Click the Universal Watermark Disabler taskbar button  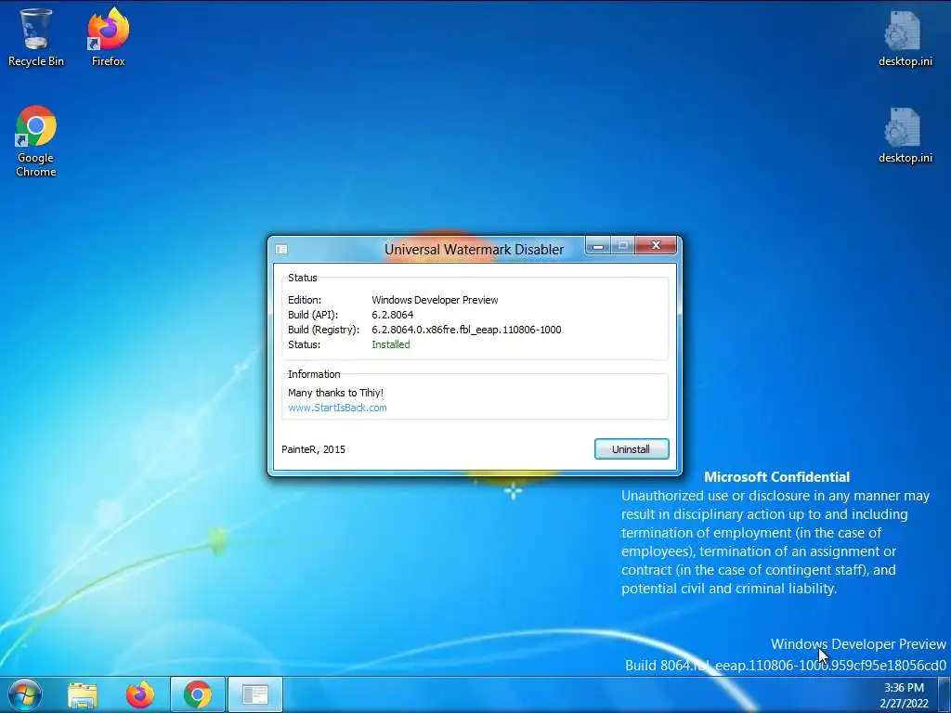pos(255,694)
